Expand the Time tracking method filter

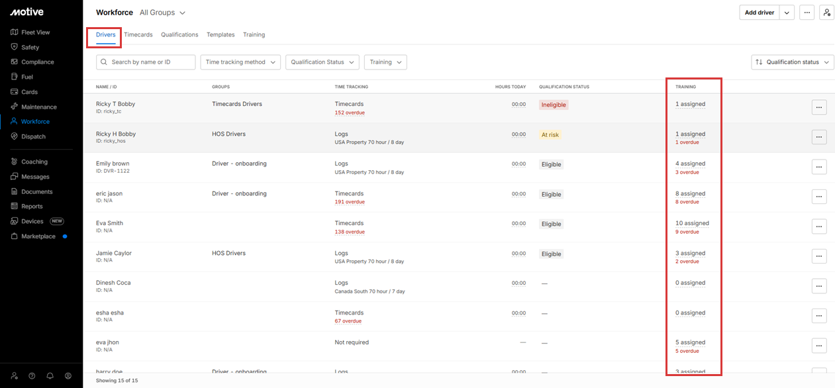point(240,62)
